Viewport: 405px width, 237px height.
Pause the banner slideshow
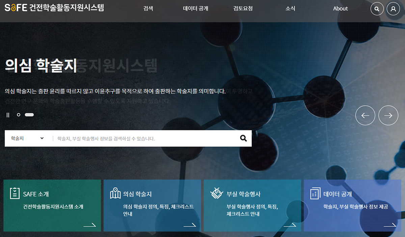(8, 115)
